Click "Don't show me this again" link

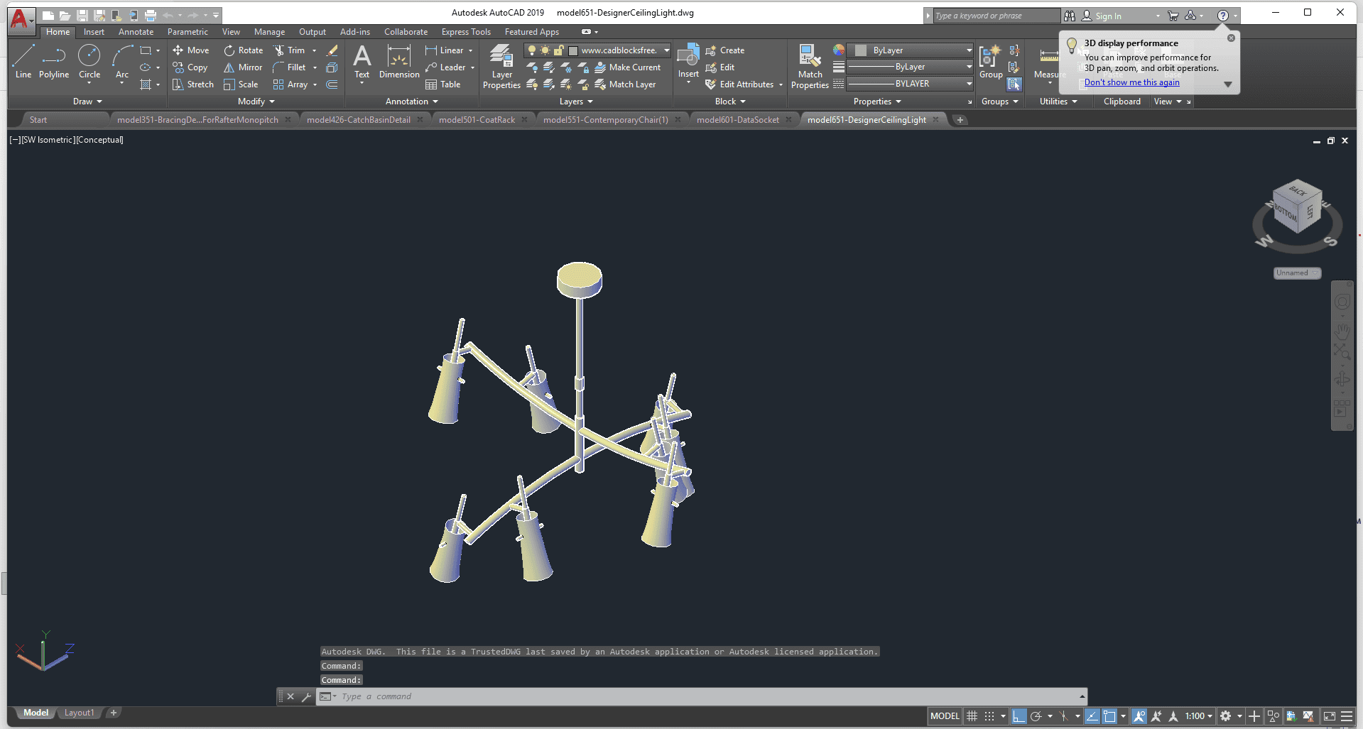(x=1131, y=82)
